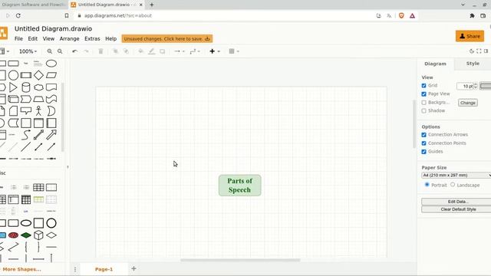Image resolution: width=491 pixels, height=276 pixels.
Task: Choose the isometric cube shape in Misc
Action: click(x=38, y=235)
